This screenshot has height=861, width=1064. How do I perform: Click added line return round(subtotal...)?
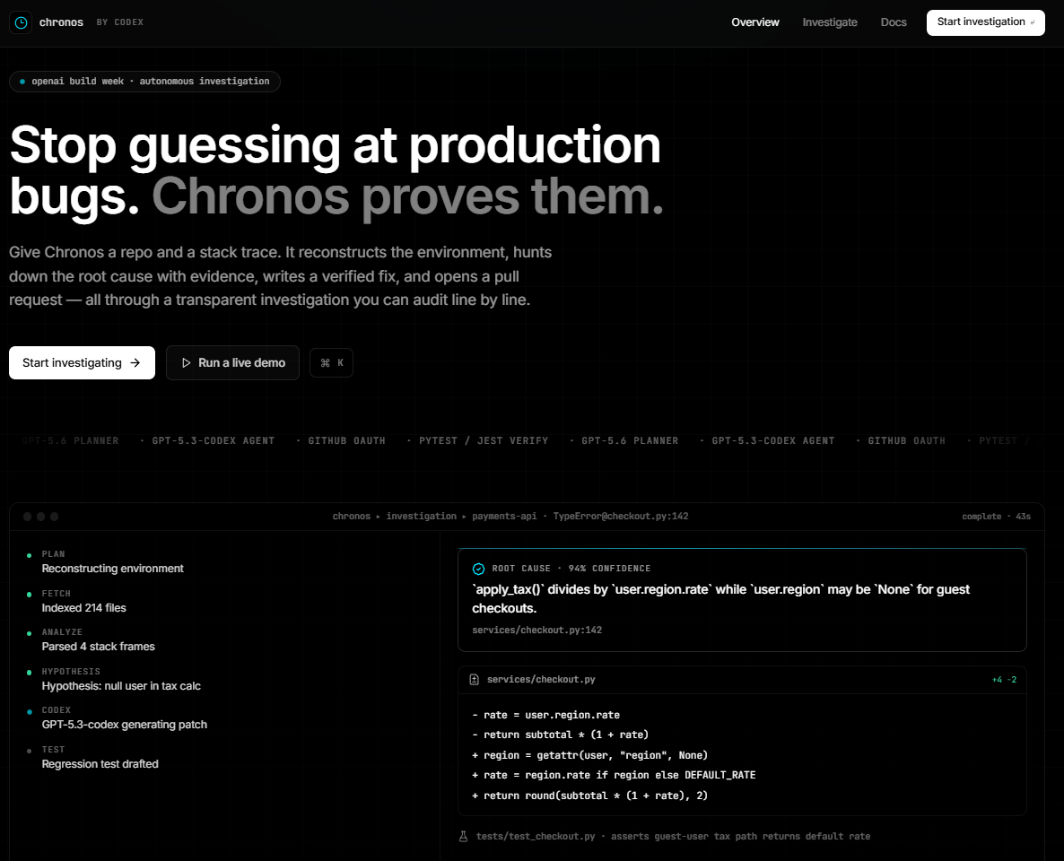[589, 796]
